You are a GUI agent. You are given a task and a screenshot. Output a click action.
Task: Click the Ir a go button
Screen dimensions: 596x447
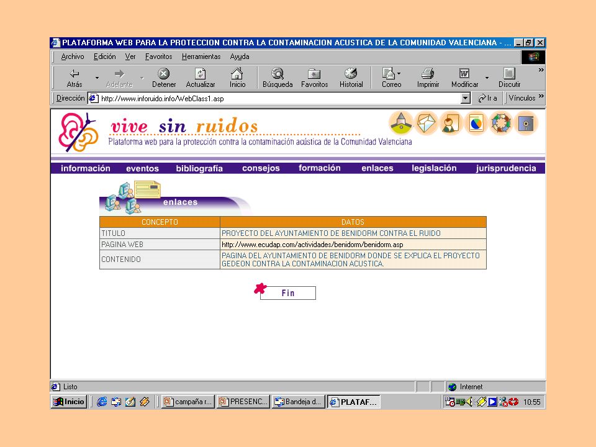click(488, 98)
